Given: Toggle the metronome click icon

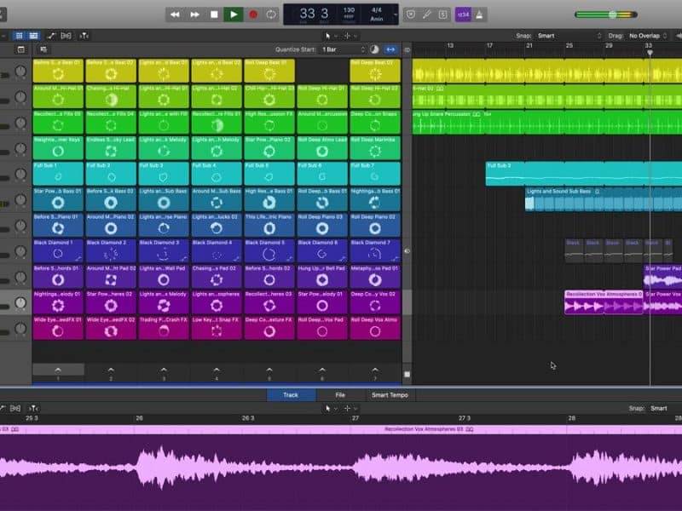Looking at the screenshot, I should pos(479,14).
